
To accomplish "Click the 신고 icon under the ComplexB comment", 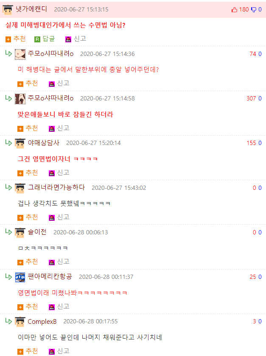I will coord(52,352).
